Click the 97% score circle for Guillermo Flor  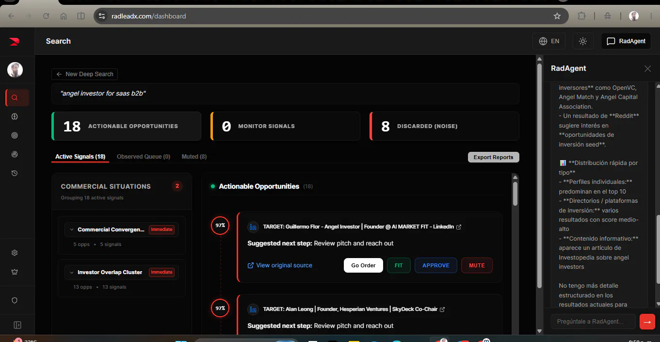point(220,226)
